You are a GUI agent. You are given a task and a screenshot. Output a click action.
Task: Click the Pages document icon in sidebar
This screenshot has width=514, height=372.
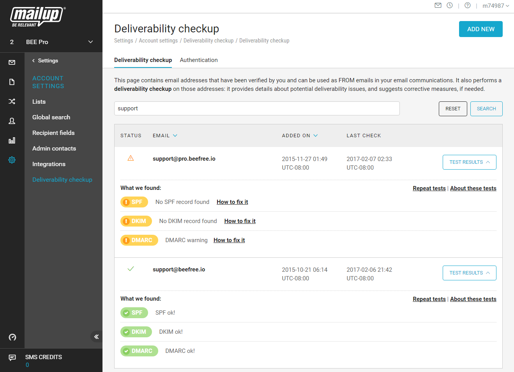[12, 82]
